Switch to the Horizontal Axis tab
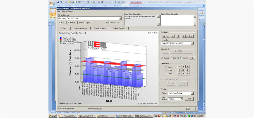Viewport: 254px width, 118px height. pyautogui.click(x=80, y=28)
